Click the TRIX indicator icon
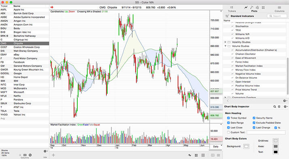Image resolution: width=289 pixels, height=159 pixels. [x=232, y=30]
